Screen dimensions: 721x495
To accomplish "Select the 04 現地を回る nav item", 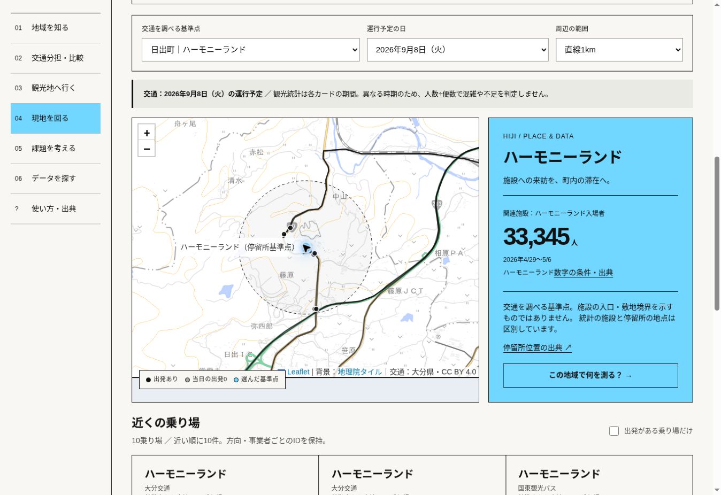I will [x=56, y=118].
